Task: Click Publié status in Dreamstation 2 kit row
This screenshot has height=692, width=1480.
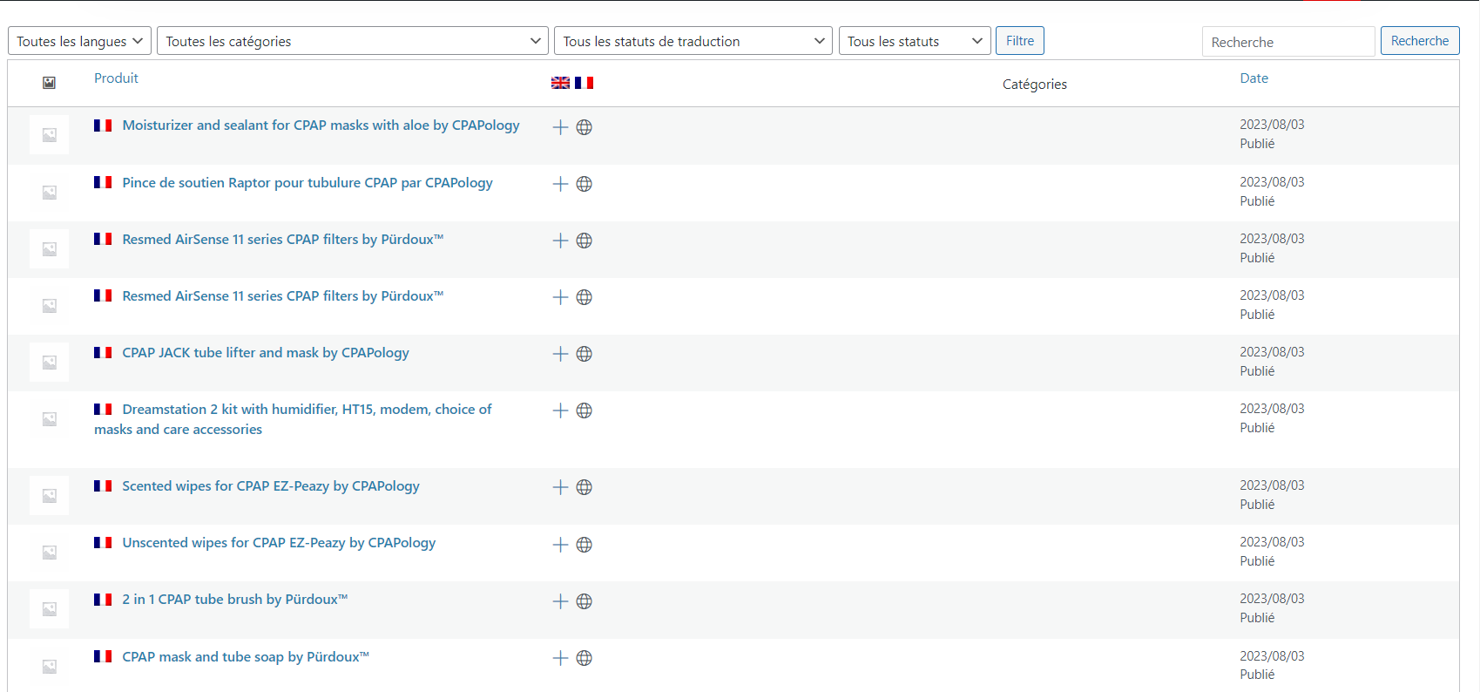Action: (x=1257, y=428)
